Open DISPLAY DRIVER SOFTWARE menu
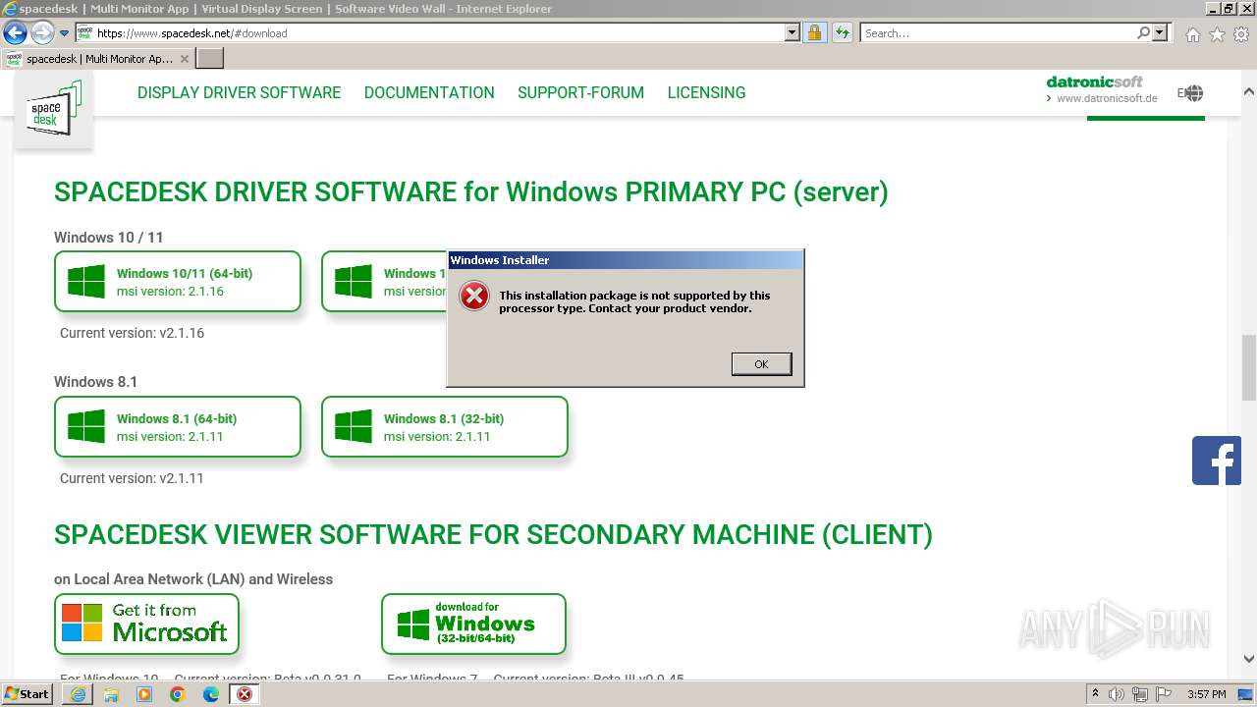 [239, 92]
